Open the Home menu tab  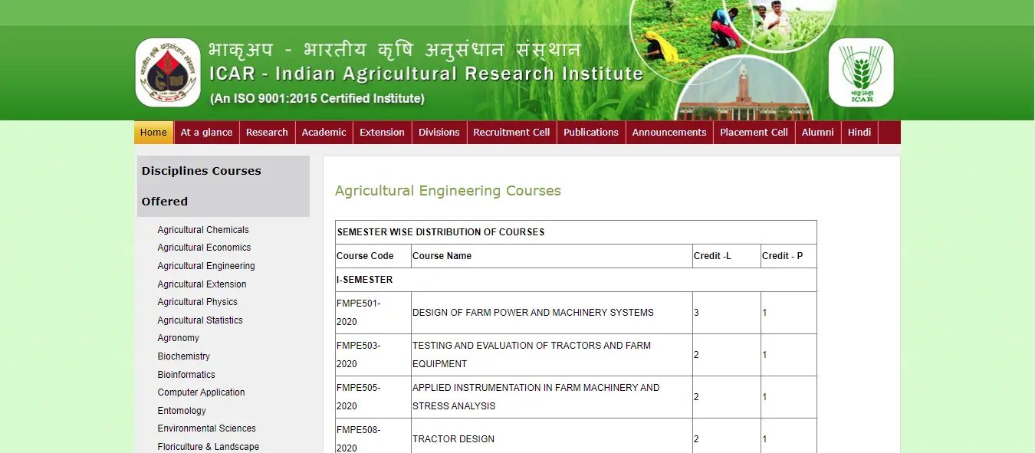point(153,132)
